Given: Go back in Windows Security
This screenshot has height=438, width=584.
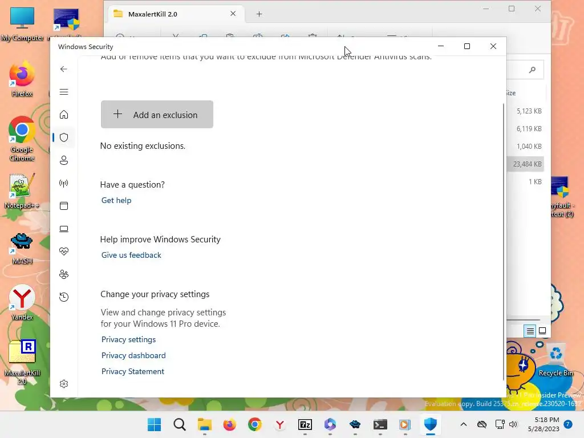Looking at the screenshot, I should [x=64, y=69].
